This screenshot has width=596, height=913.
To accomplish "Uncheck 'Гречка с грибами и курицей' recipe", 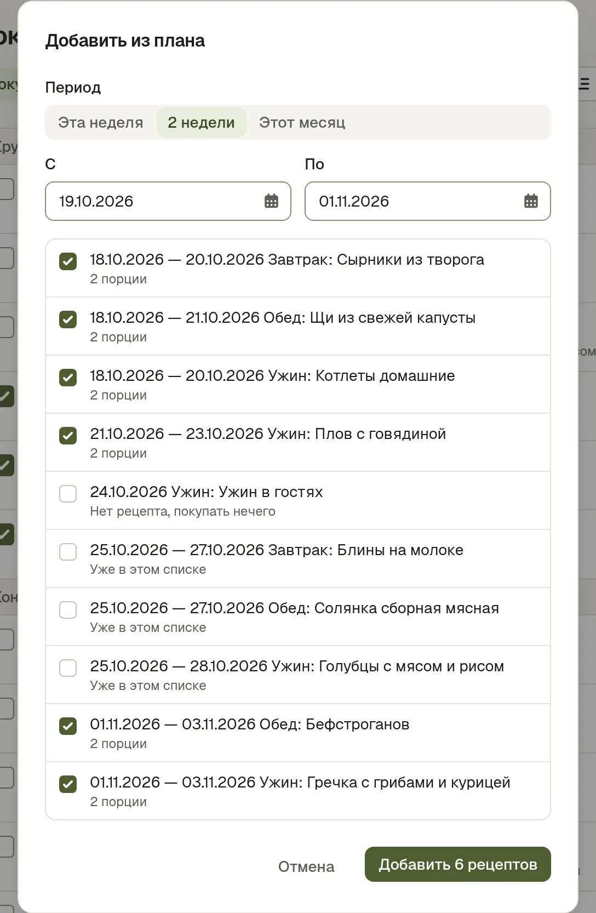I will pos(68,784).
